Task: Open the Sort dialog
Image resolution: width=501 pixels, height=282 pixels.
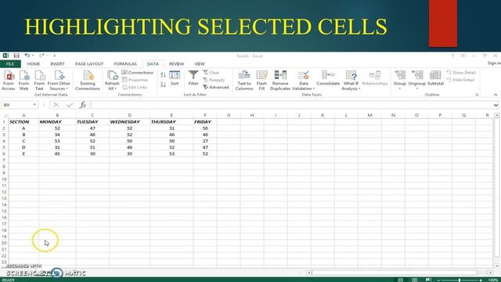Action: 175,78
